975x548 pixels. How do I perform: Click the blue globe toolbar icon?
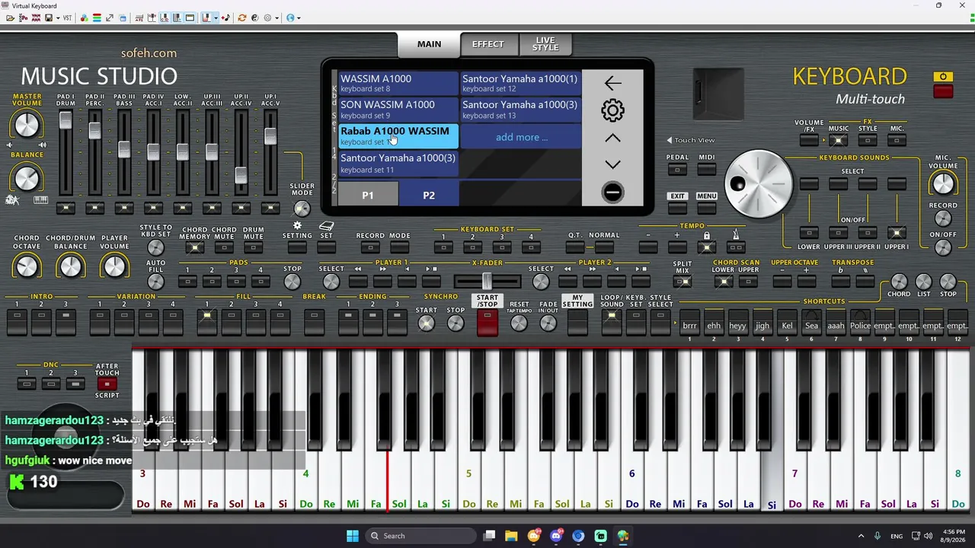[290, 18]
